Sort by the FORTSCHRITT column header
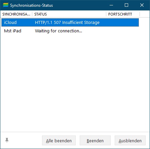The height and width of the screenshot is (149, 150). point(123,14)
